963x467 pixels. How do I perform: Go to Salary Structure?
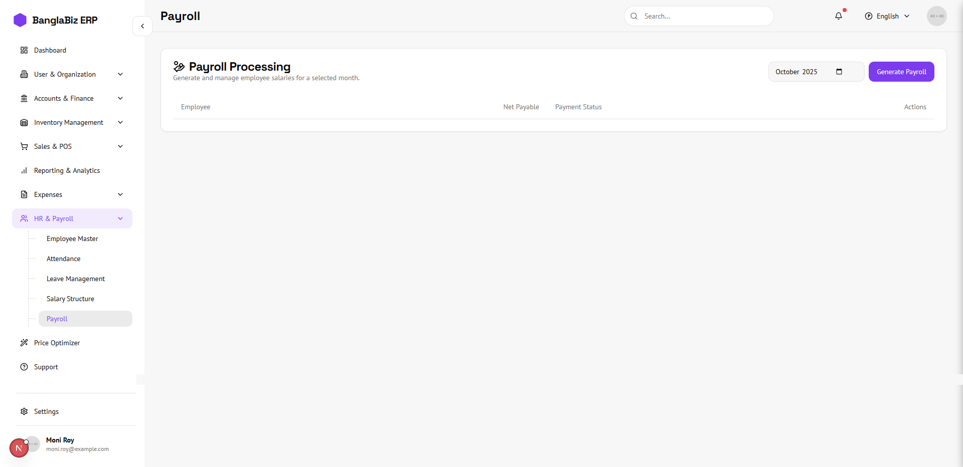70,299
